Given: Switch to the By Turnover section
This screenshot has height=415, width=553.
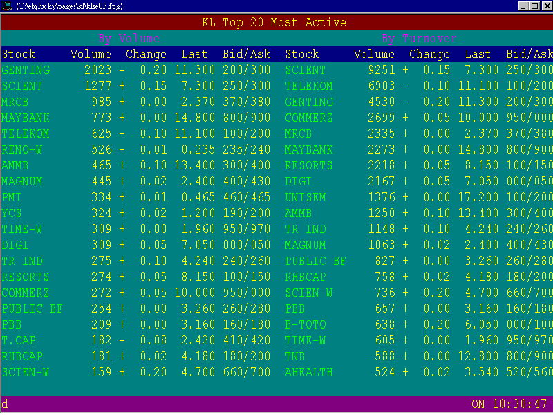Looking at the screenshot, I should pos(422,38).
